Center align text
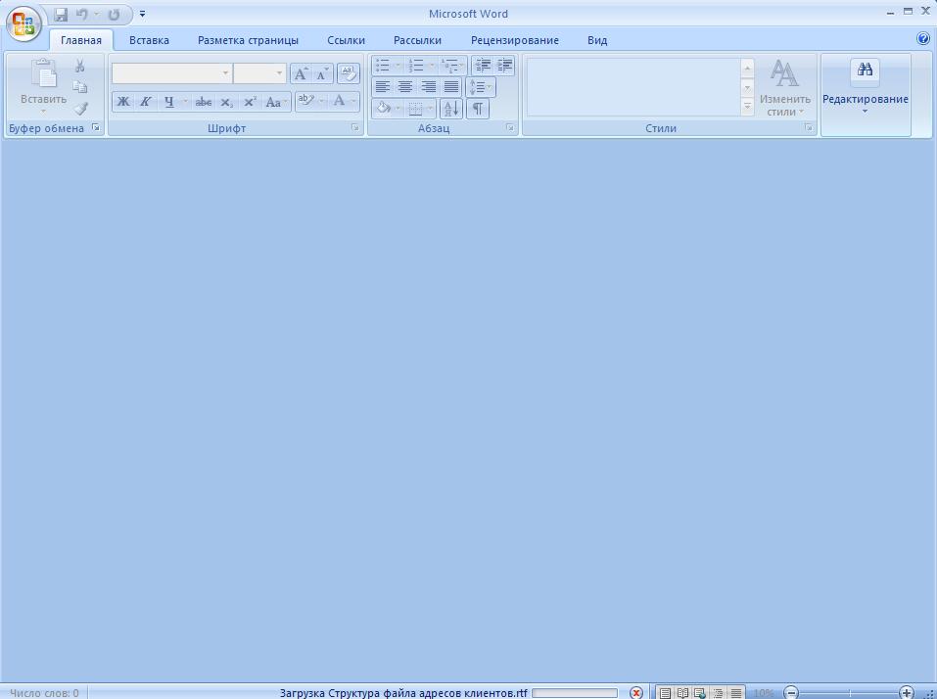The image size is (937, 699). pyautogui.click(x=405, y=86)
